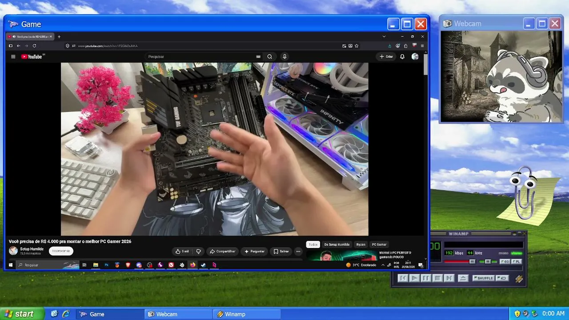The image size is (569, 320).
Task: Open the YouTube guide hamburger menu
Action: [13, 56]
